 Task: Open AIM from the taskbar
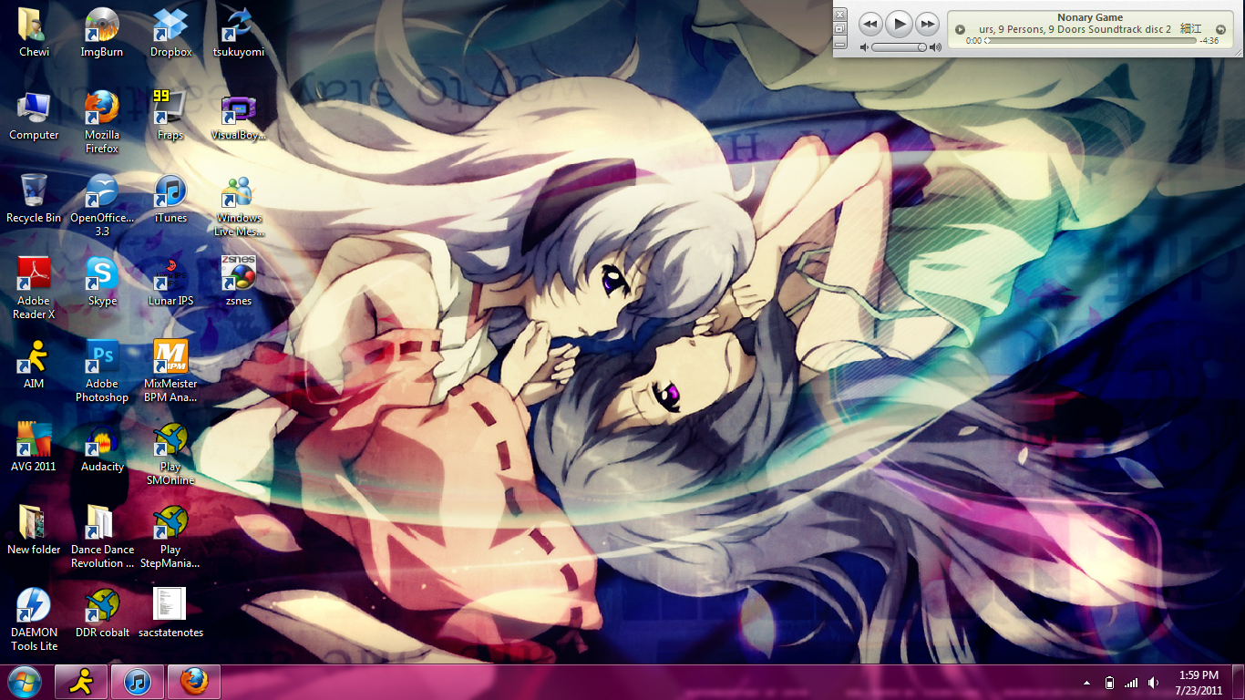[x=81, y=682]
